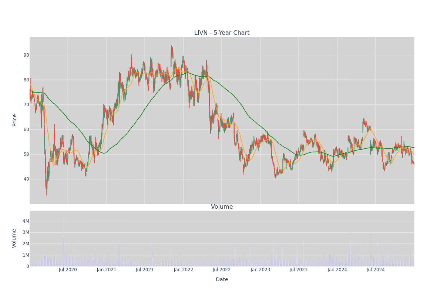Viewport: 444px width, 296px height.
Task: Click the rotated "Volume" y-axis label
Action: (x=15, y=238)
